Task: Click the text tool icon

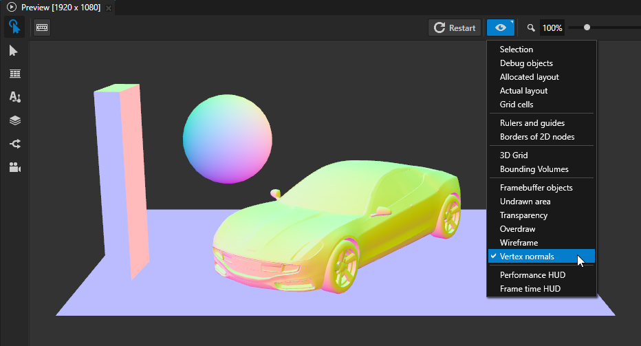Action: pyautogui.click(x=14, y=97)
